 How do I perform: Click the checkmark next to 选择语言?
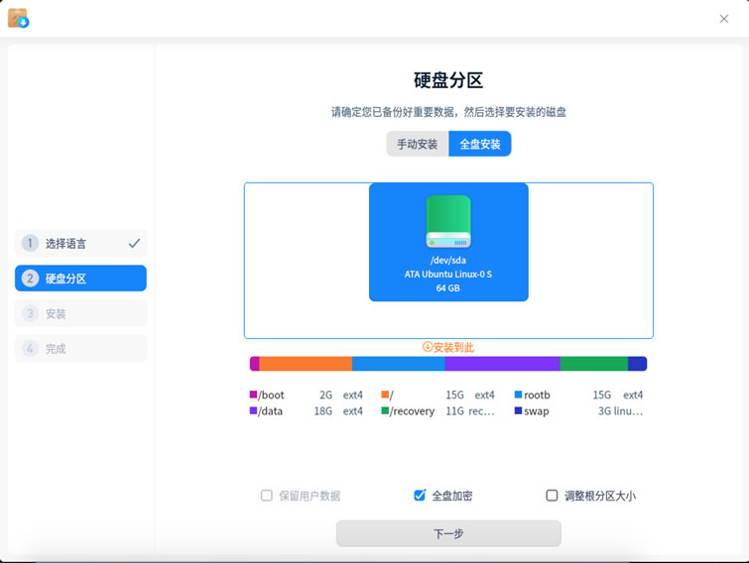click(134, 243)
